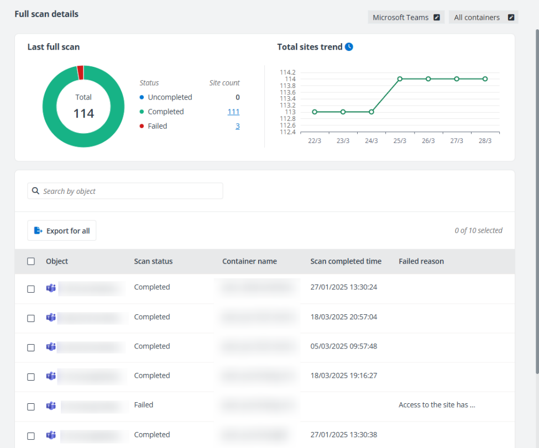Click the Teams icon on the bottom table row
This screenshot has width=539, height=448.
[x=50, y=435]
